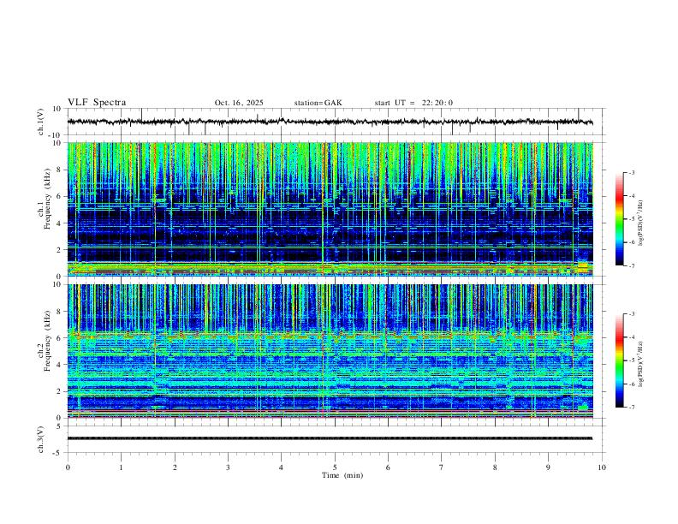The height and width of the screenshot is (524, 678).
Task: Click the ch.2 'Frequency (kHz)' label
Action: click(x=48, y=341)
